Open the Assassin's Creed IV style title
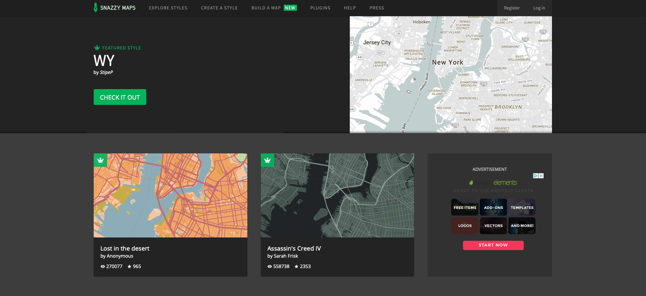This screenshot has height=296, width=646. [x=294, y=248]
